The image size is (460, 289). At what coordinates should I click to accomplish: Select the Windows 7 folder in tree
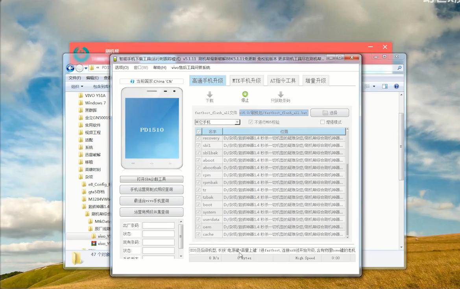click(x=92, y=103)
